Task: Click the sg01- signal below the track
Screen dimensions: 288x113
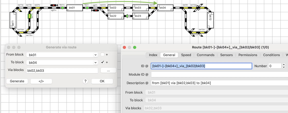Action: 95,11
